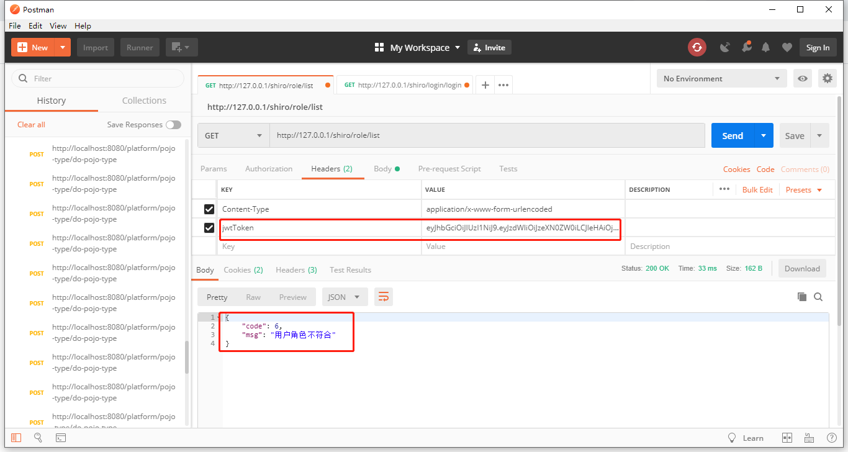848x452 pixels.
Task: Open the notifications bell icon
Action: pyautogui.click(x=766, y=47)
